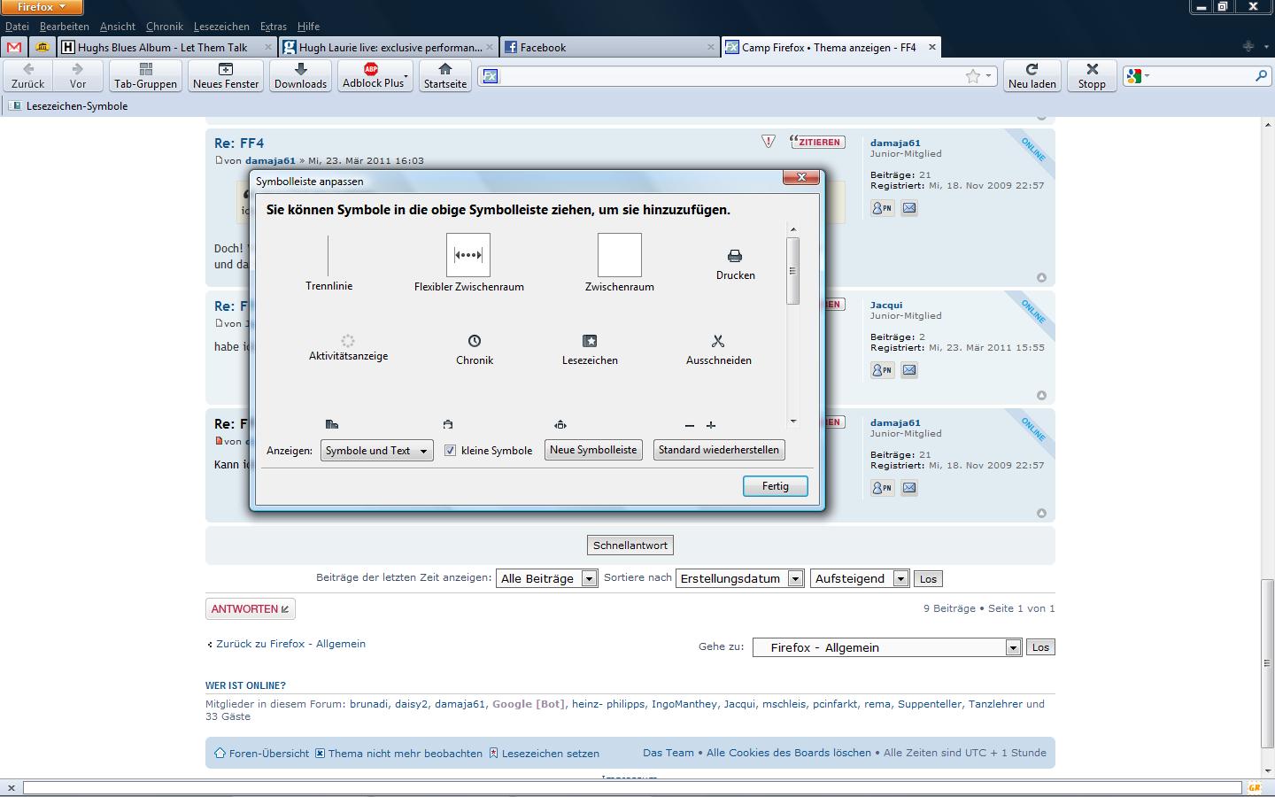Screen dimensions: 1275x797
Task: Click the Standard wiederherstellen button
Action: (718, 450)
